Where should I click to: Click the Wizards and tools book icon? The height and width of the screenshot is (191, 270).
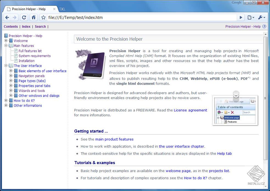click(16, 91)
